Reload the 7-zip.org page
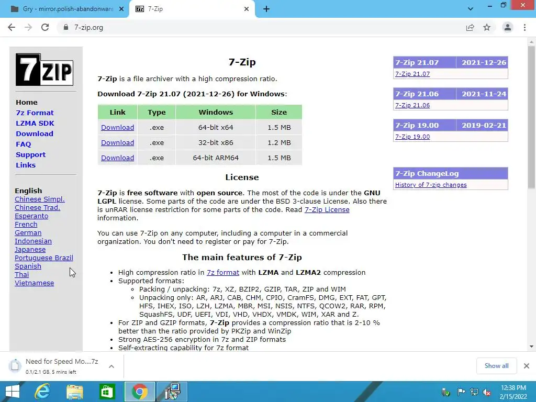536x402 pixels. tap(45, 27)
